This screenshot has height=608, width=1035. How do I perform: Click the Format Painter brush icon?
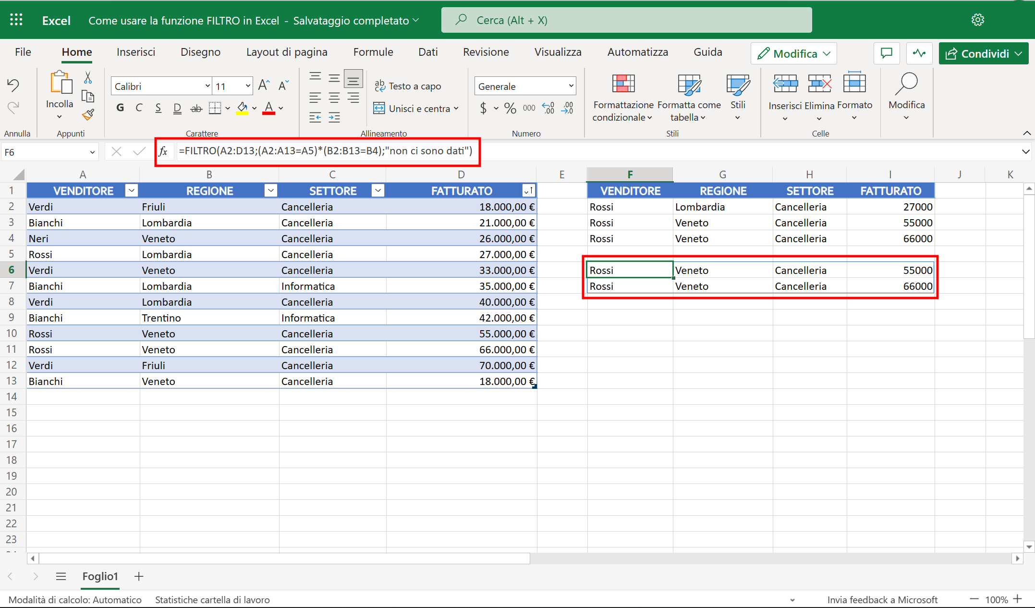(88, 114)
